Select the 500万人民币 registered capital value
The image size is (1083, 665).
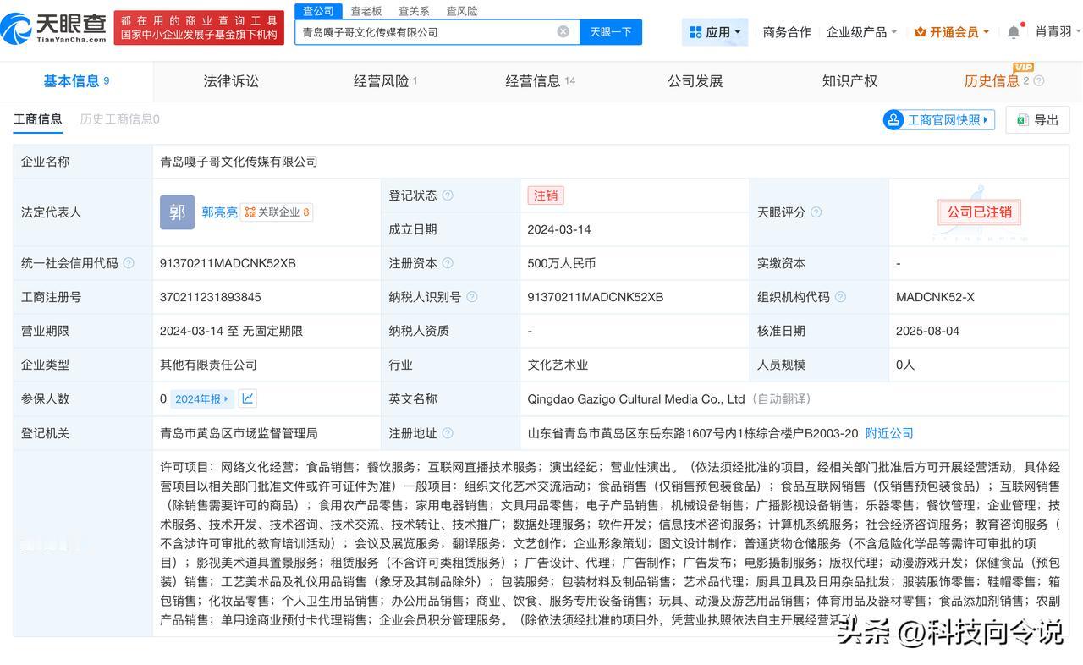tap(561, 263)
